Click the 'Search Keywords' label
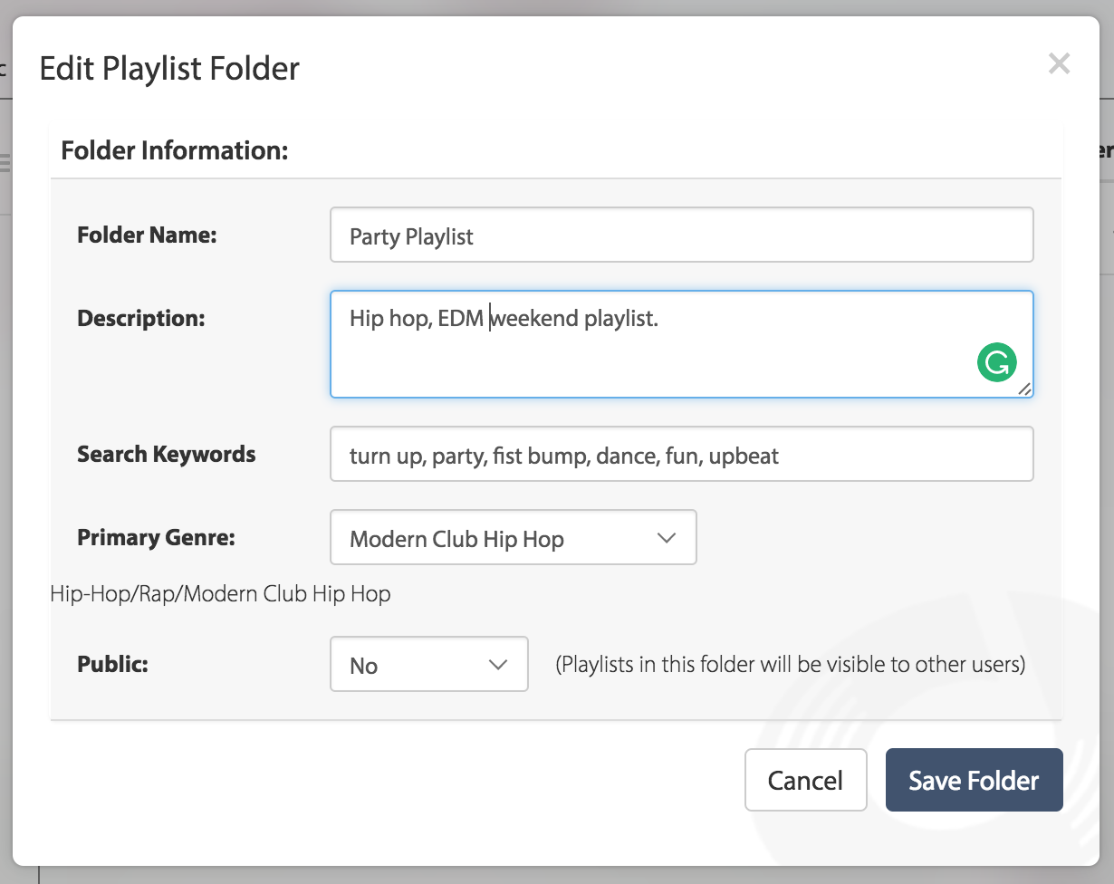This screenshot has width=1114, height=884. pos(167,454)
